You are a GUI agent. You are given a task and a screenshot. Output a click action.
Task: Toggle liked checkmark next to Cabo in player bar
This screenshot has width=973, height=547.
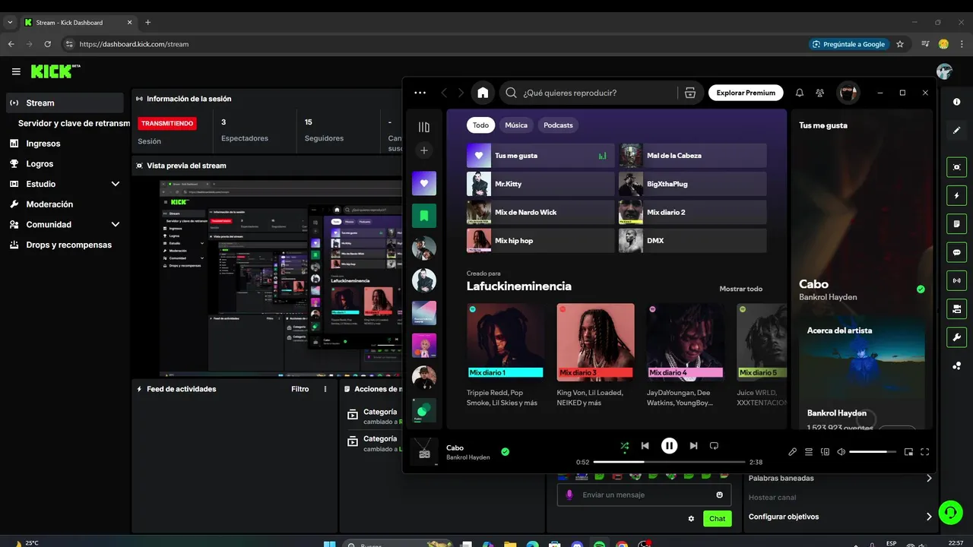(505, 452)
